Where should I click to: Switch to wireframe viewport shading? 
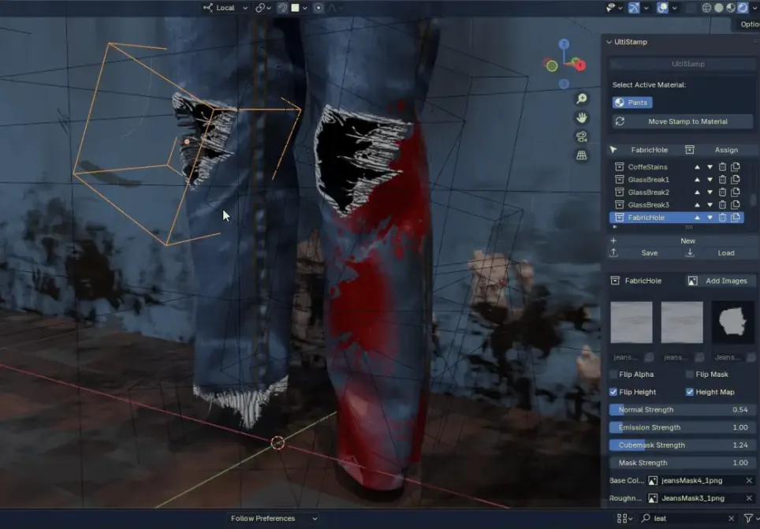pyautogui.click(x=706, y=8)
